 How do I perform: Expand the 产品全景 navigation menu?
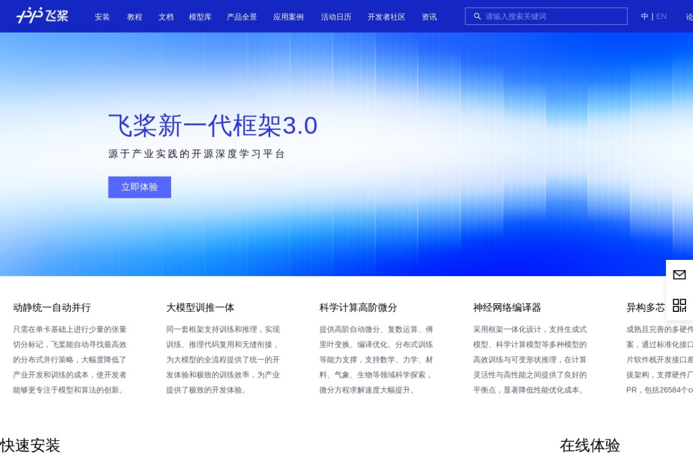tap(242, 17)
